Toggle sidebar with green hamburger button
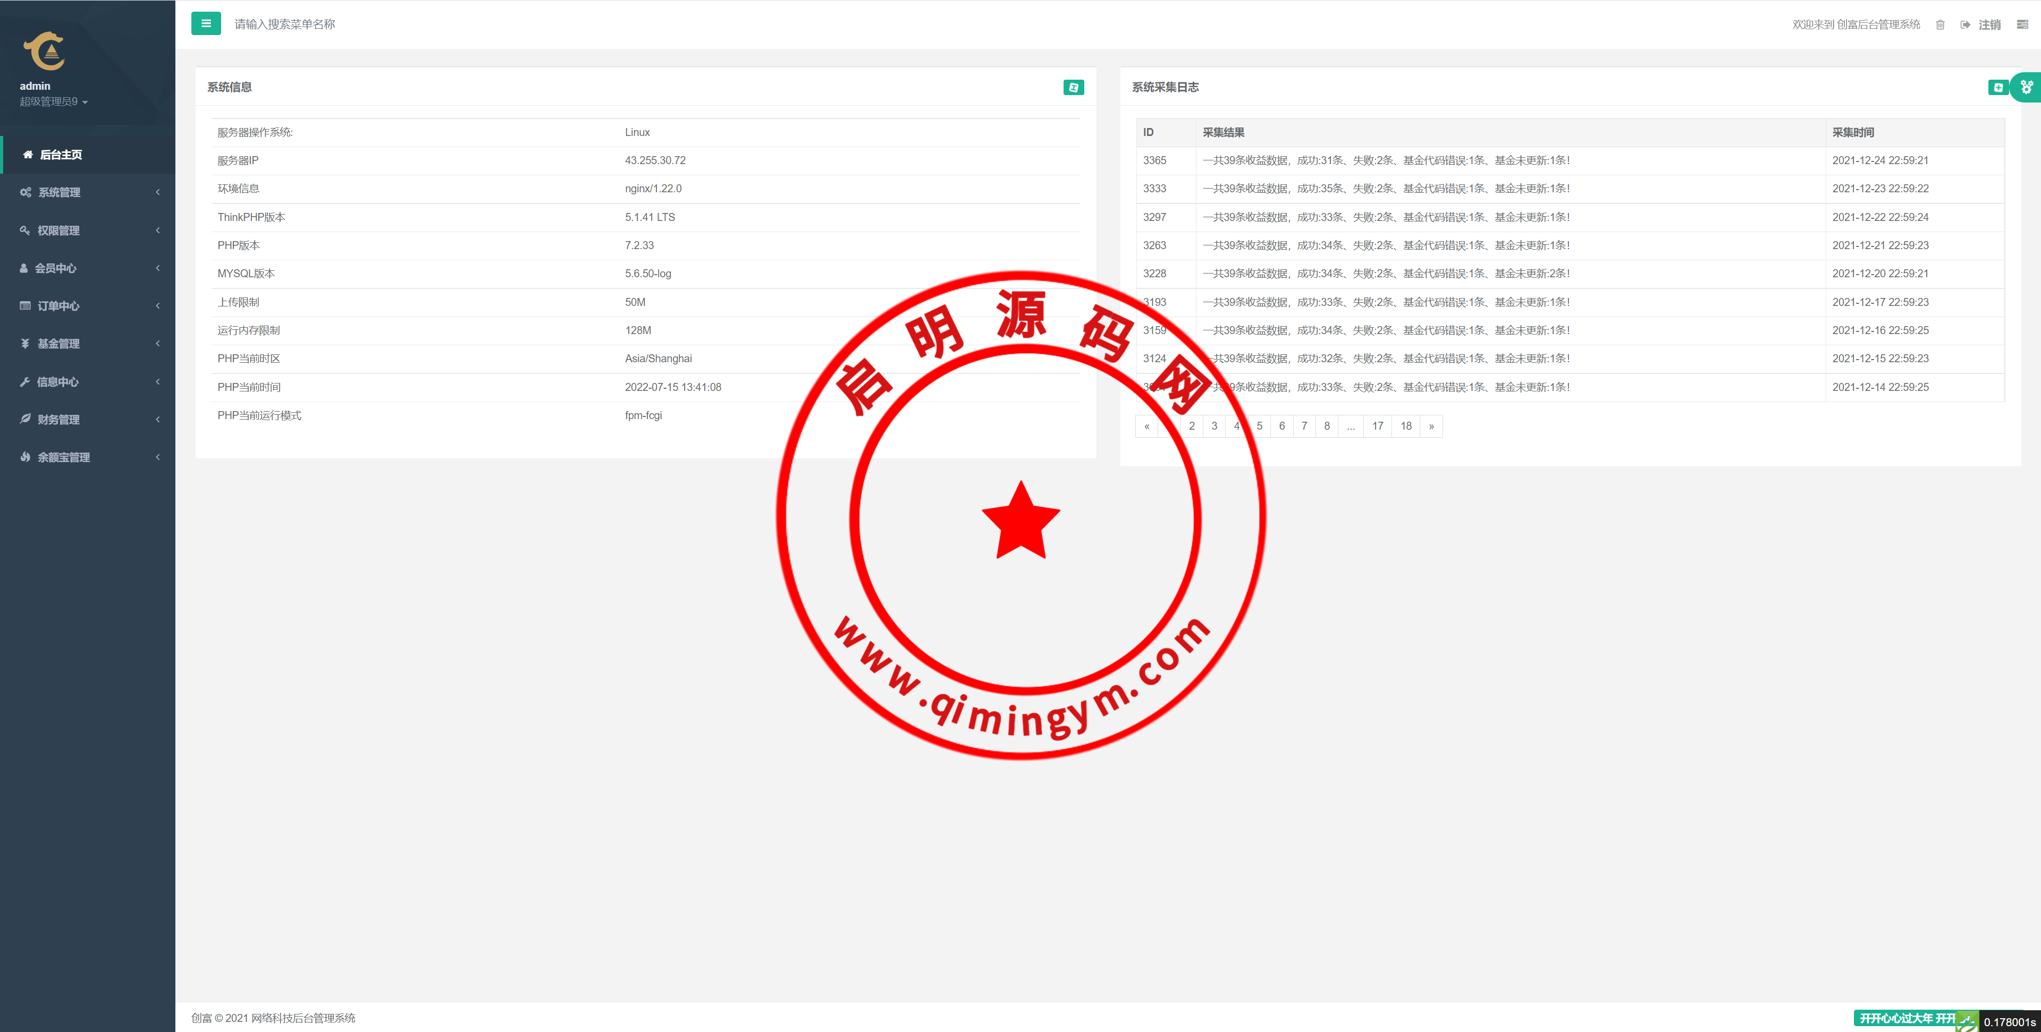The image size is (2041, 1032). click(x=206, y=24)
